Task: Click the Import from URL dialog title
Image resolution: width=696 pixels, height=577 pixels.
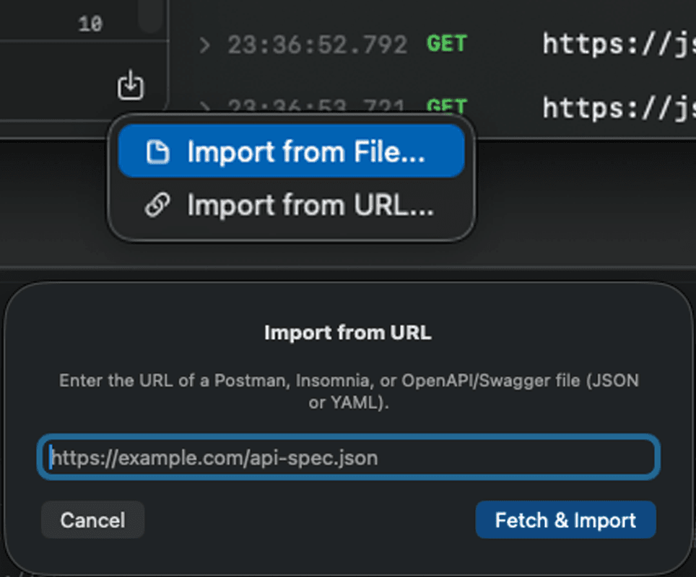Action: pyautogui.click(x=349, y=332)
